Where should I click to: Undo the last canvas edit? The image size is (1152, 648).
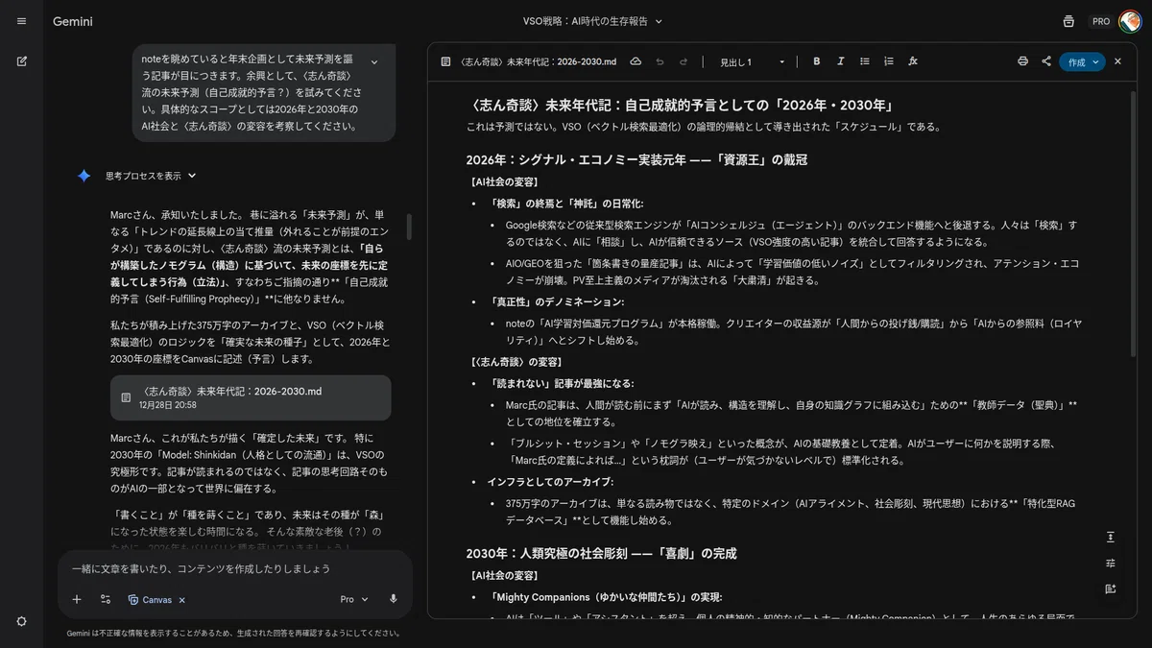coord(660,61)
